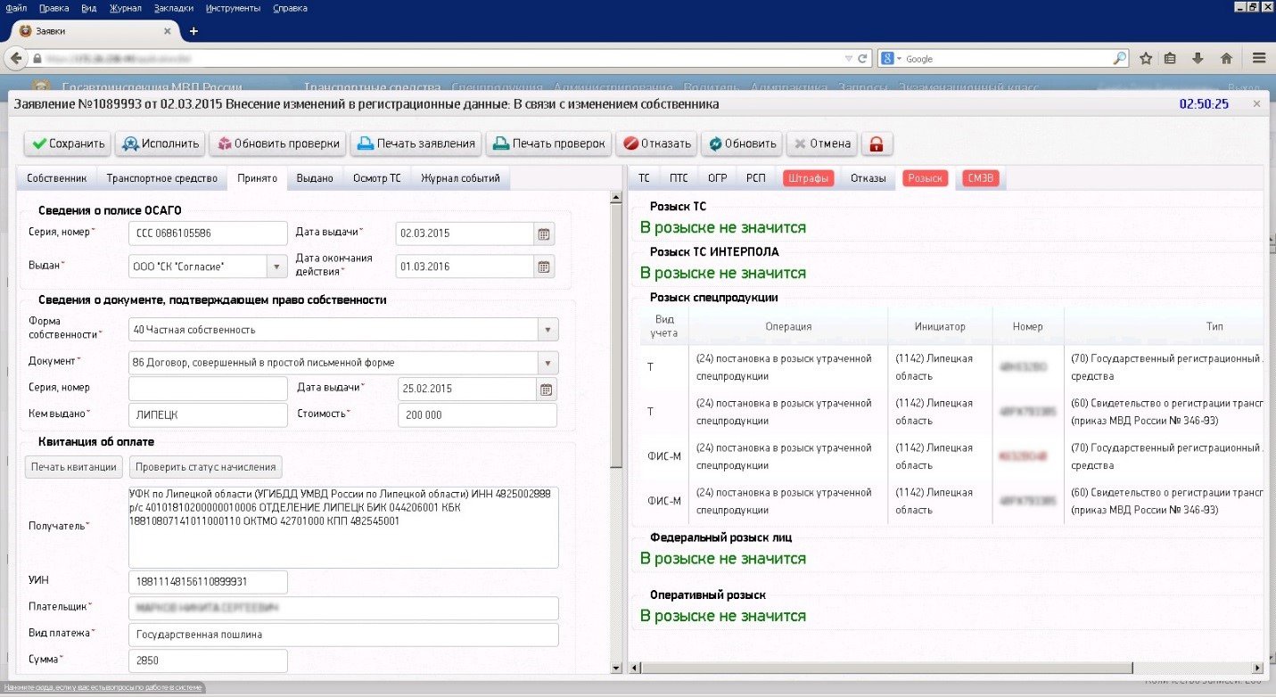Click the red lock icon button
The height and width of the screenshot is (697, 1276).
coord(877,143)
